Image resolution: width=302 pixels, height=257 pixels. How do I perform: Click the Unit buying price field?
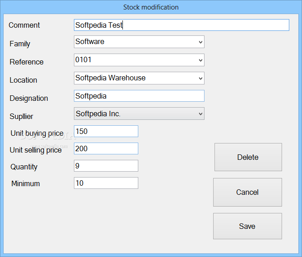(106, 131)
